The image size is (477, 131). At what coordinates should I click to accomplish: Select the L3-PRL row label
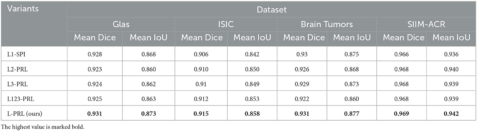click(x=15, y=83)
